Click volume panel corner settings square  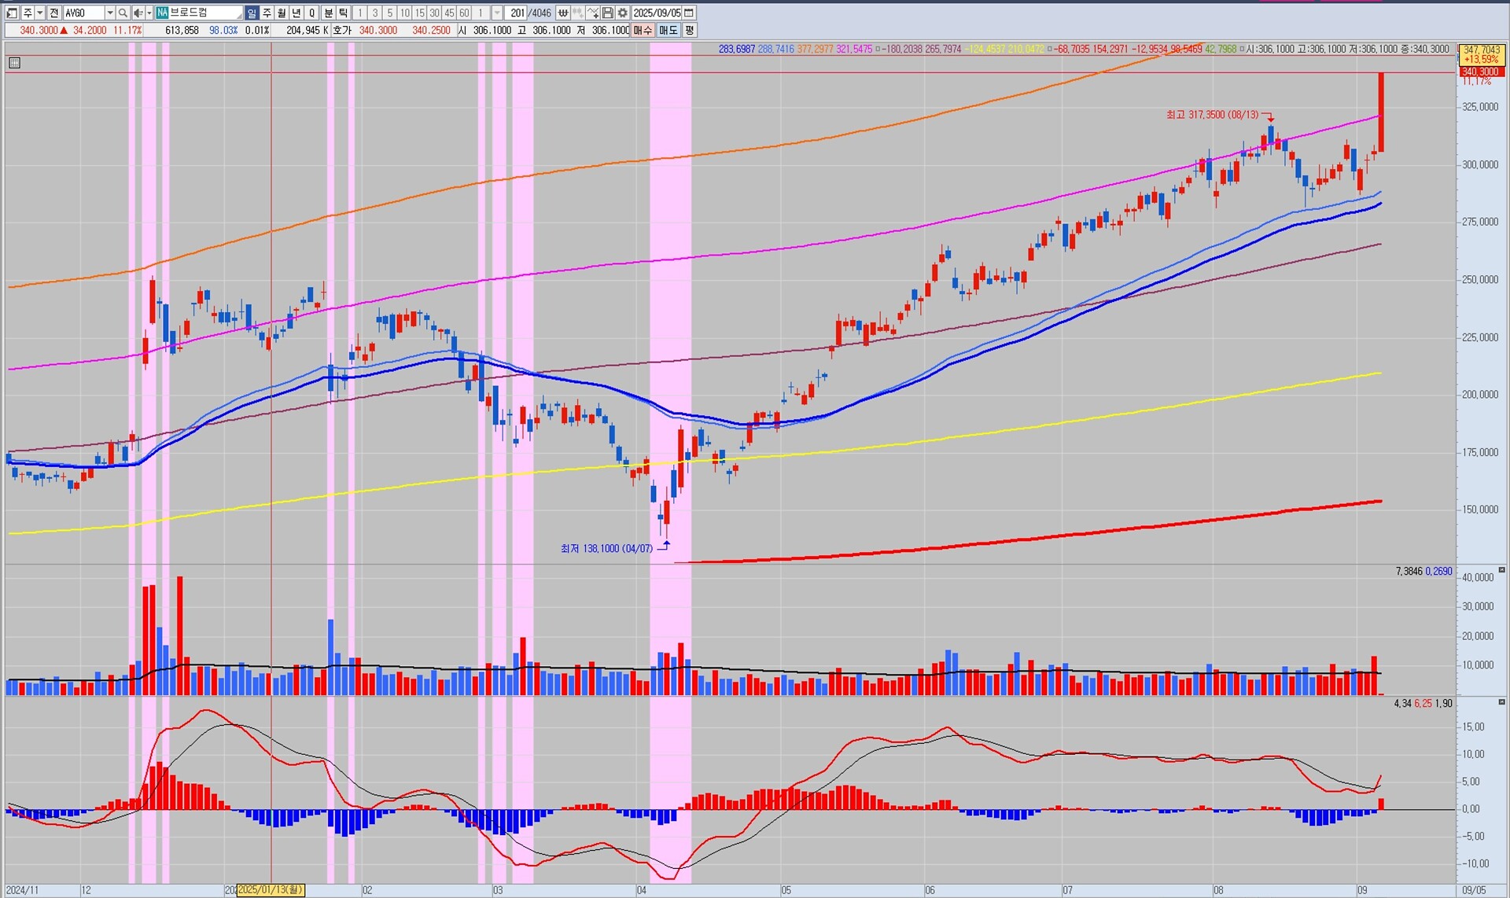pyautogui.click(x=1501, y=570)
